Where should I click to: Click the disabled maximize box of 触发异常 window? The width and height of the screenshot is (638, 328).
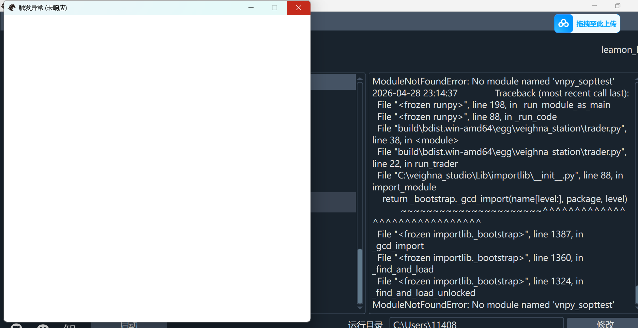coord(274,8)
